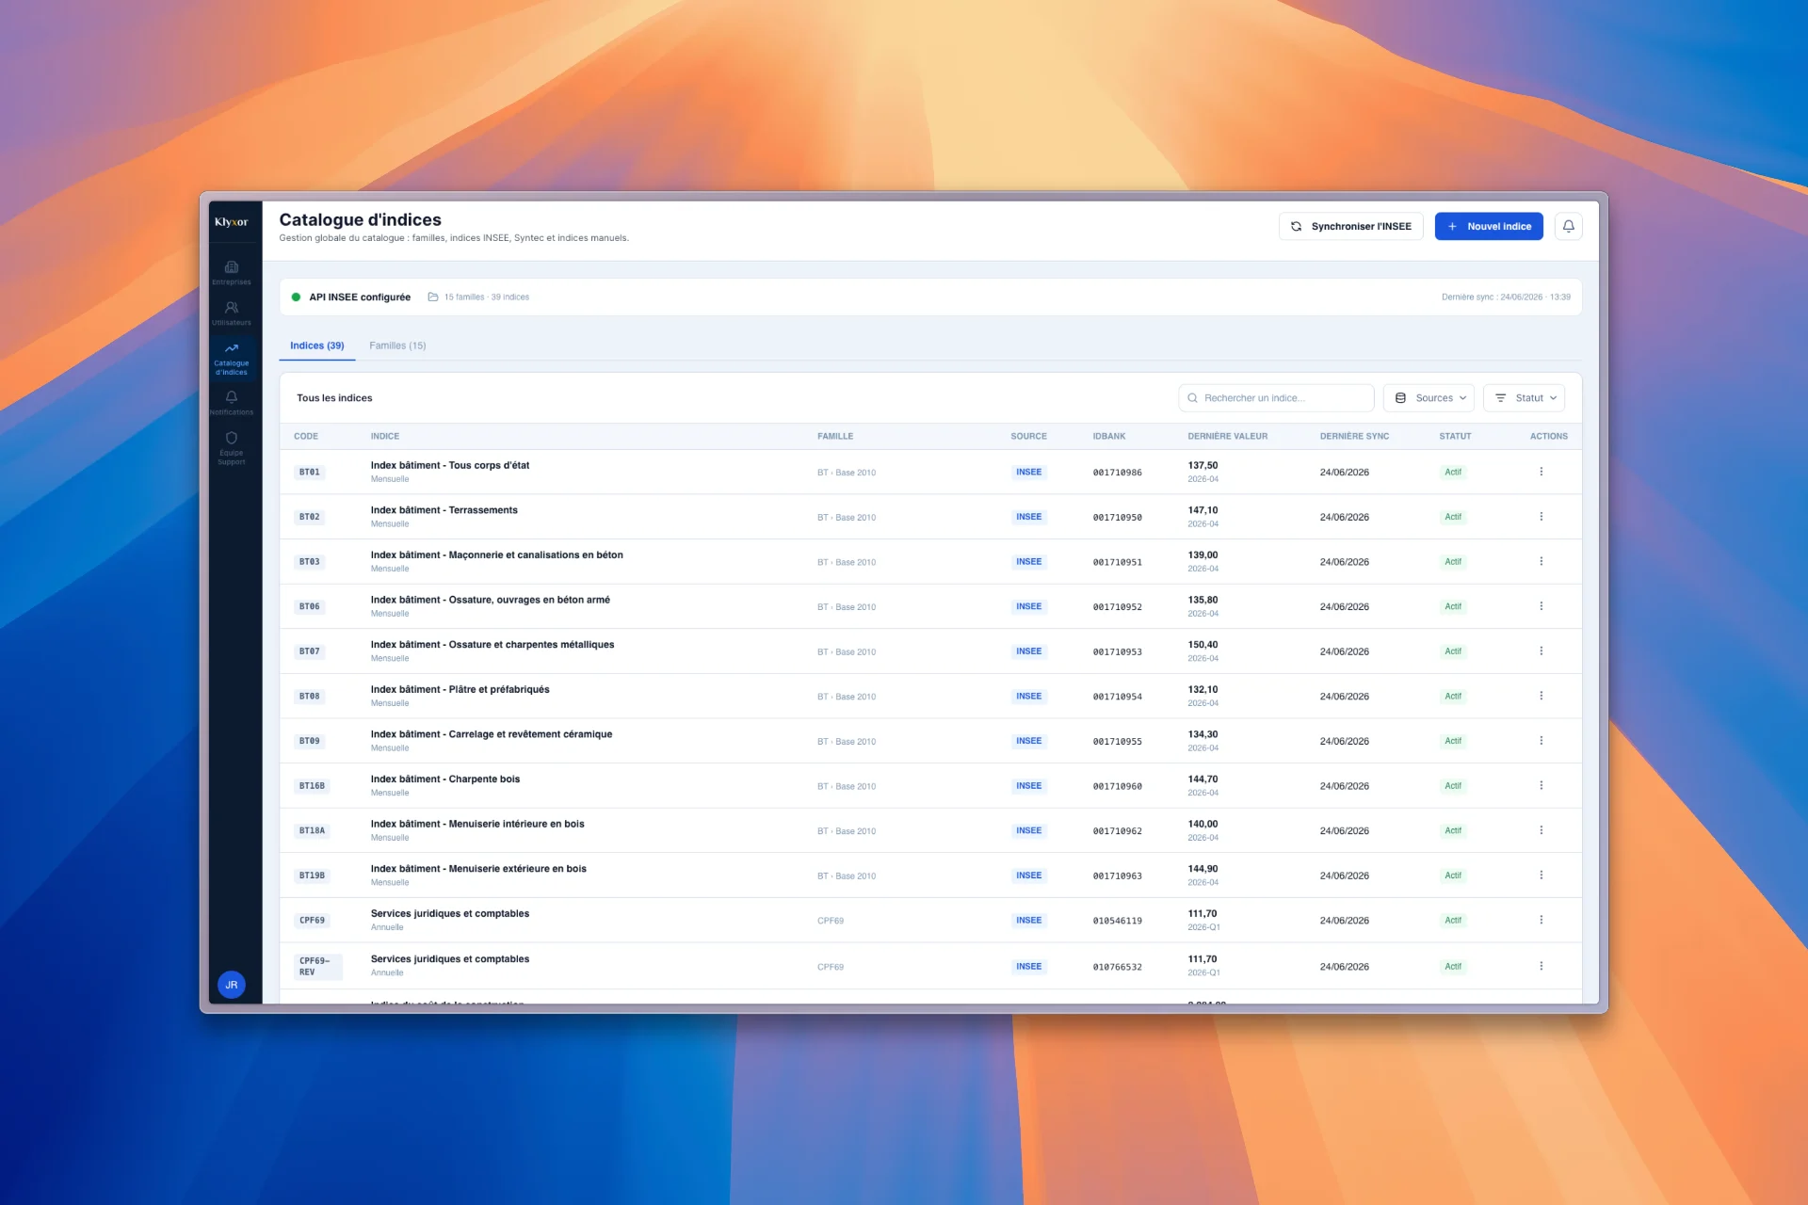Open actions menu for BT07 row
Screen dimensions: 1808x1205
tap(1542, 651)
